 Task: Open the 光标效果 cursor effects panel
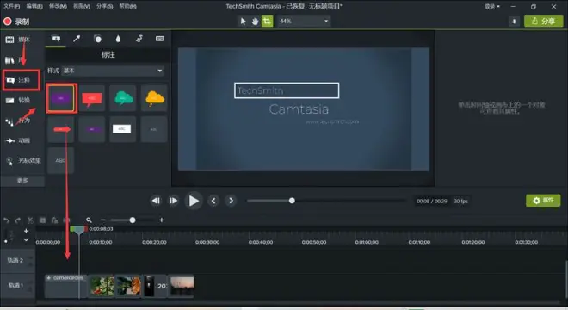[x=23, y=161]
